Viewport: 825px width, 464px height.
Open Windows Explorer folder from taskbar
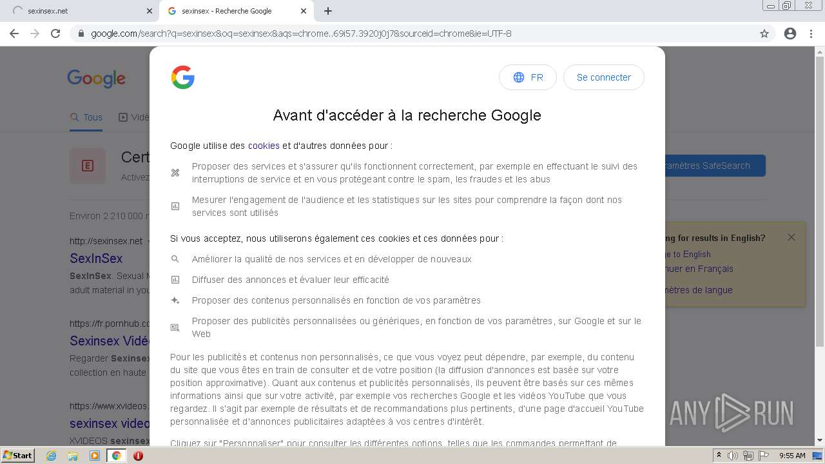point(73,456)
